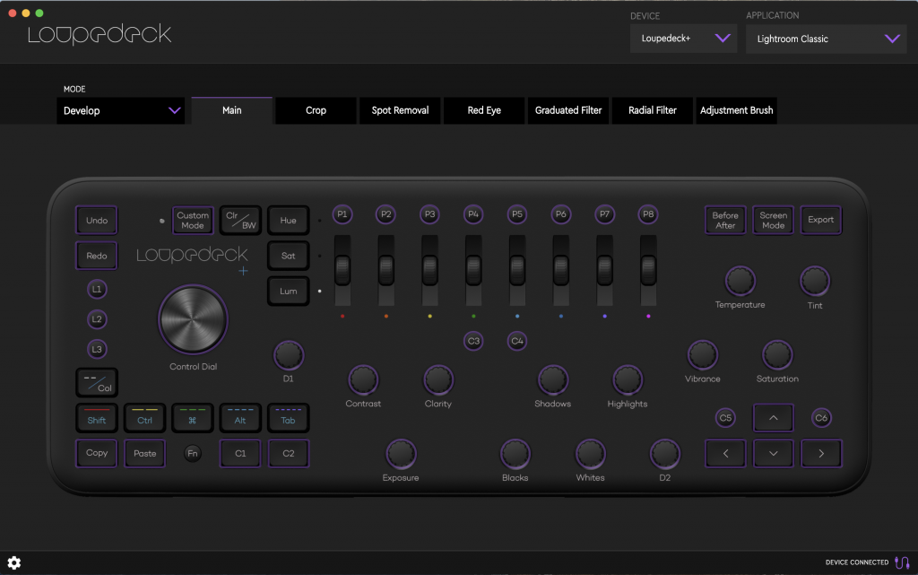Select the P6 preset button
This screenshot has height=575, width=918.
coord(561,214)
